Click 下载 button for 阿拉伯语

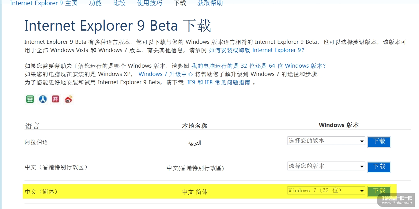[379, 141]
